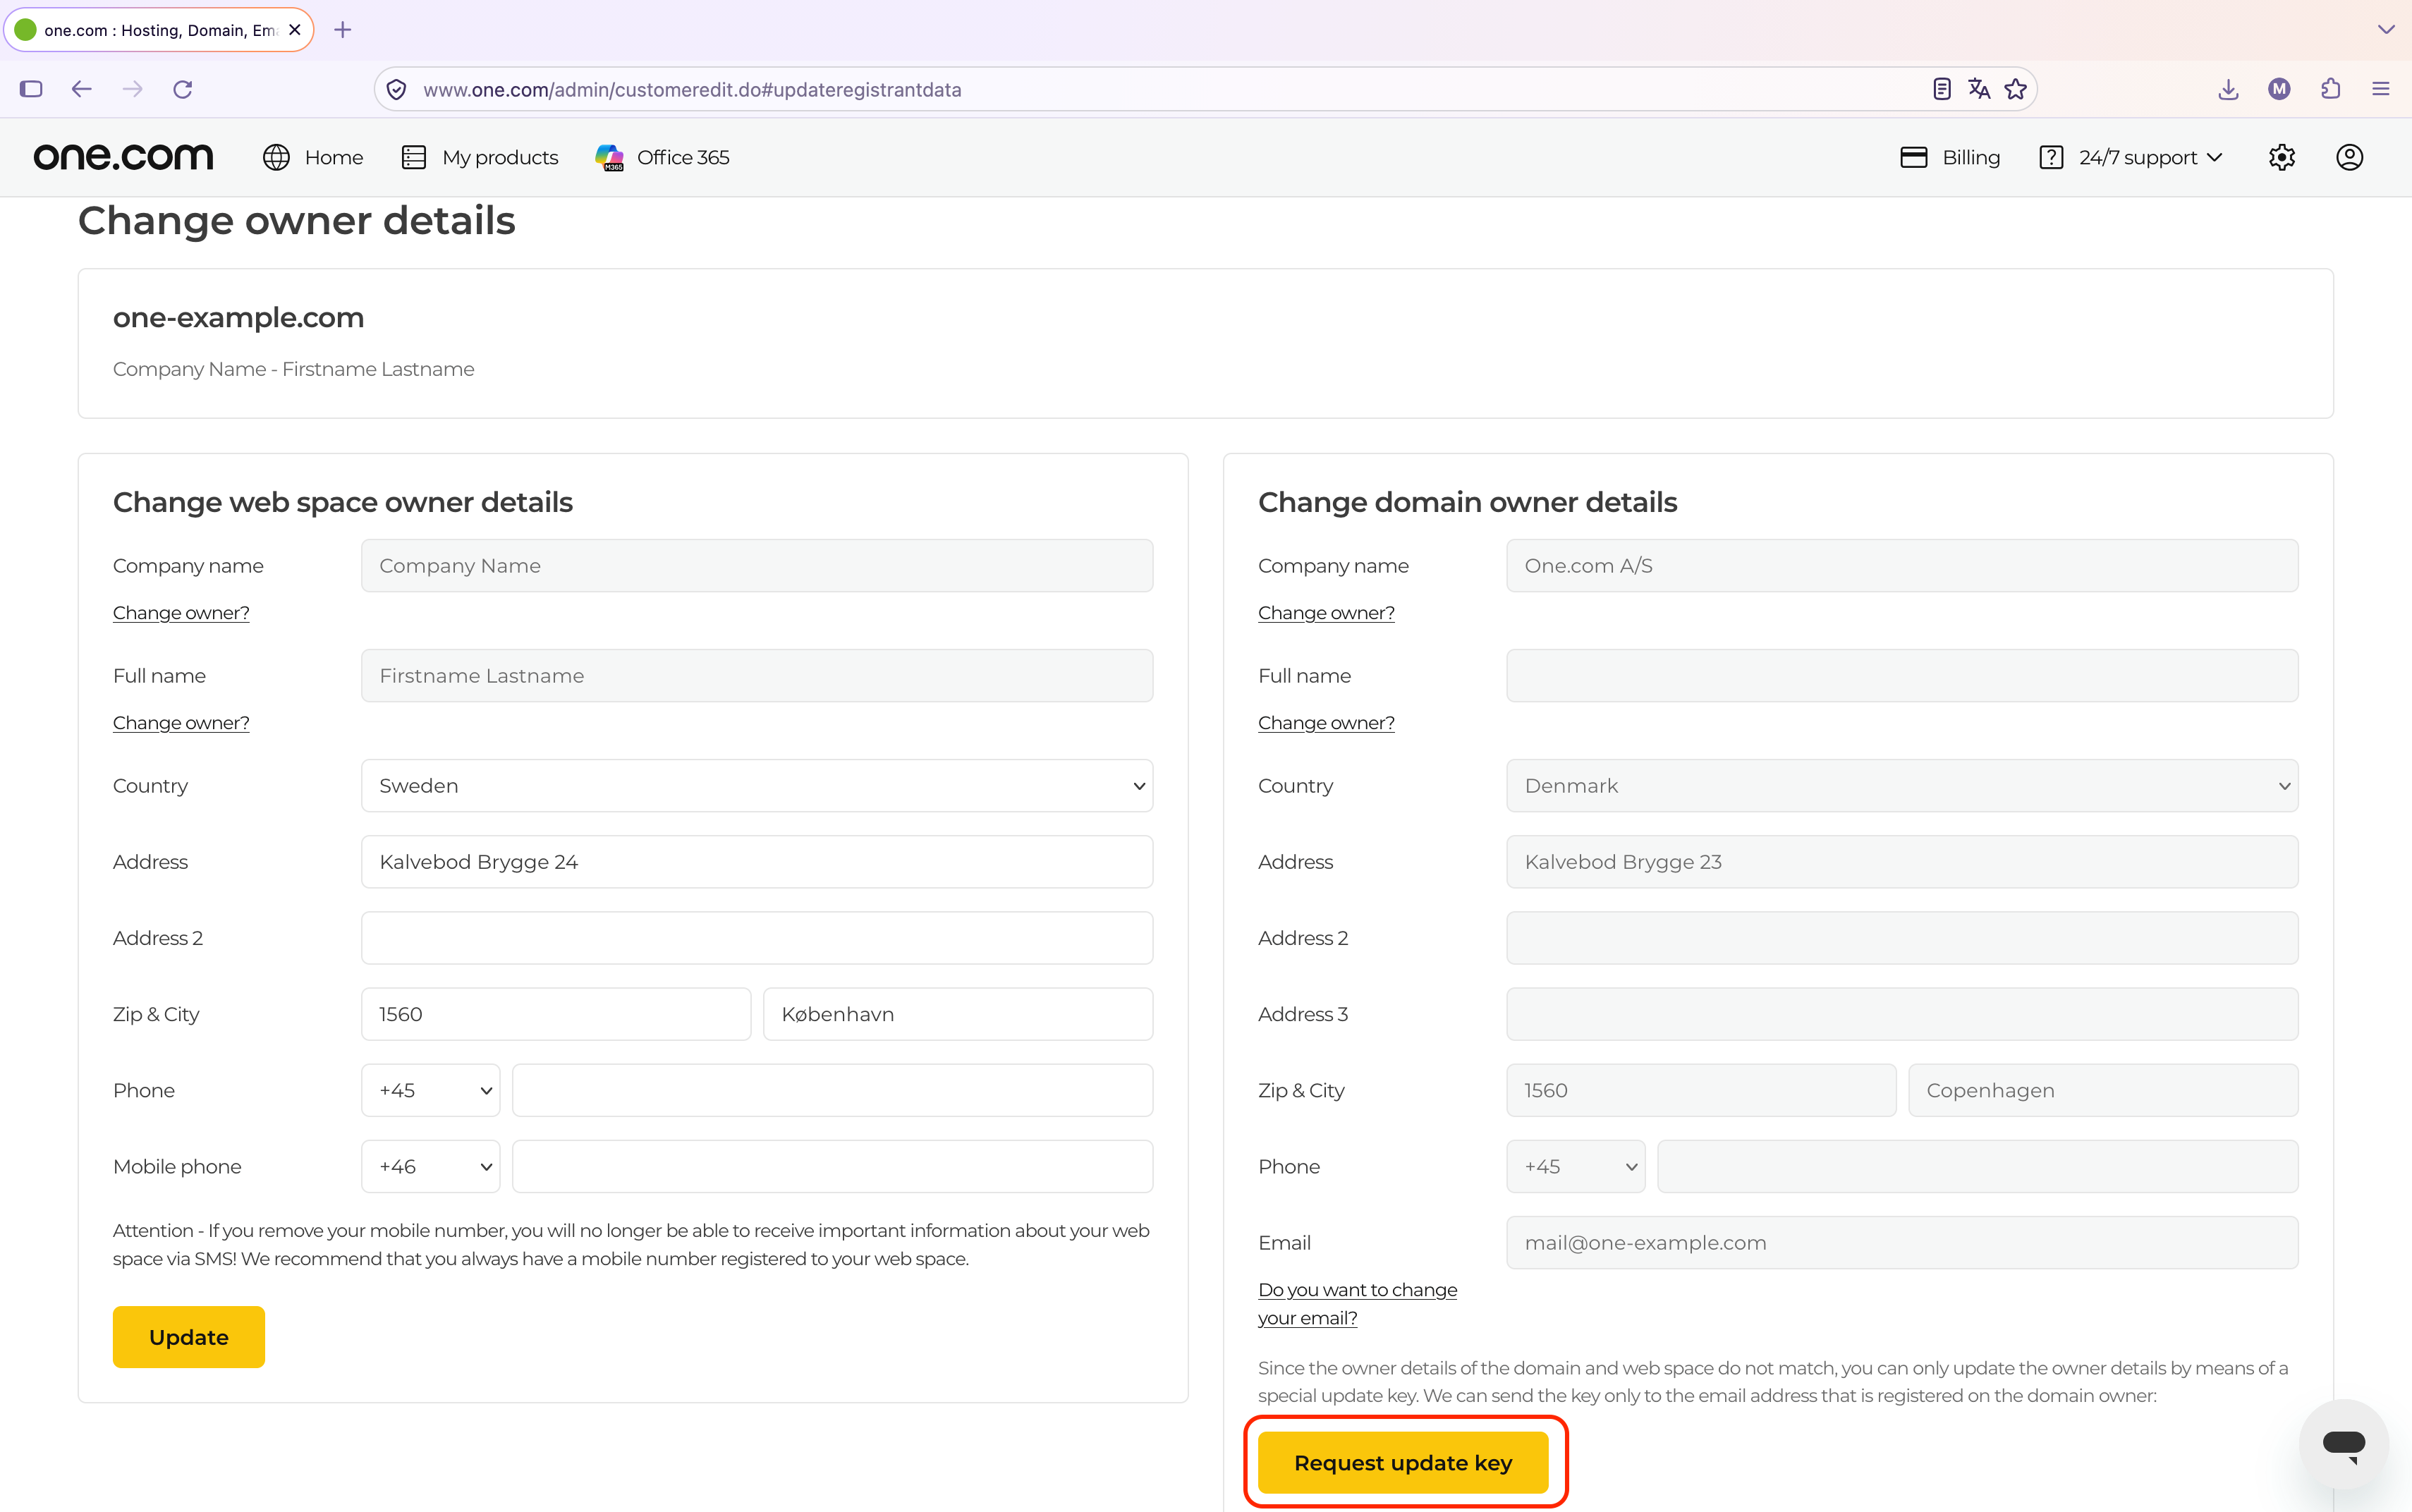Screen dimensions: 2412x1512
Task: Click the web space Phone number input field
Action: click(832, 1090)
